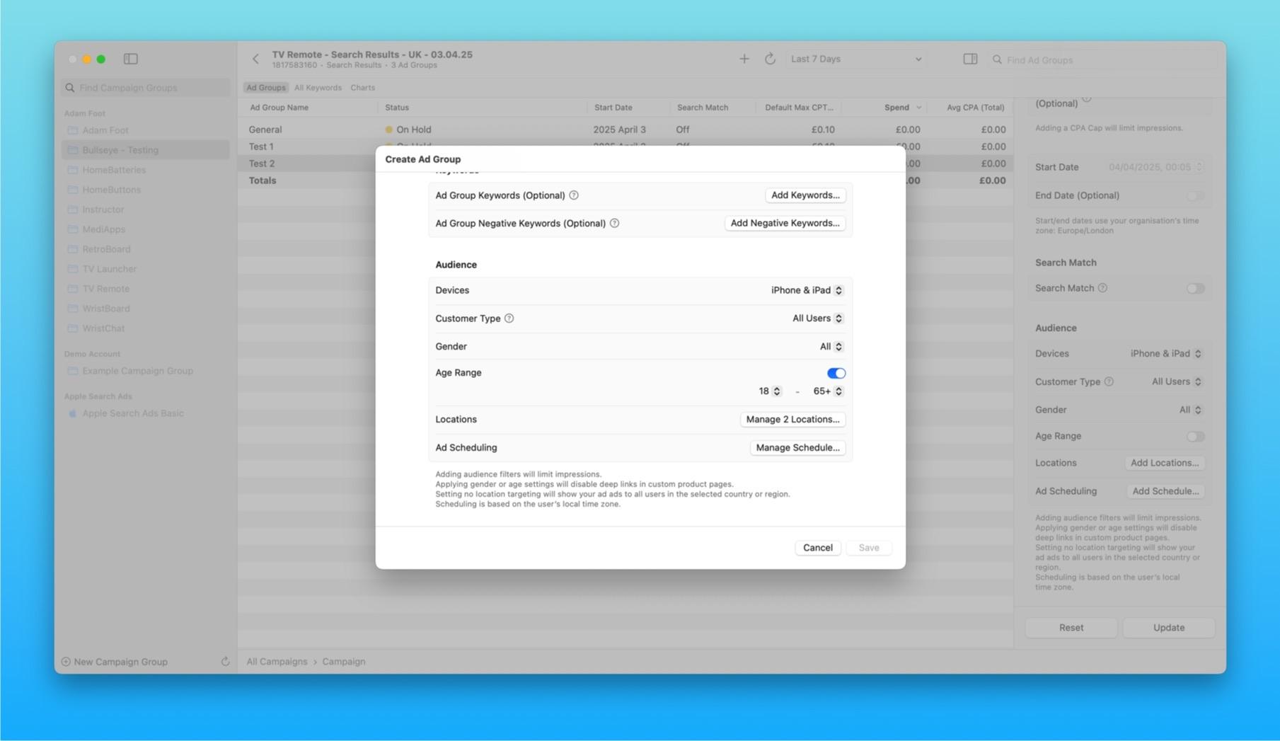Open help icon beside dialog Customer Type
Screen dimensions: 1280x741
point(509,318)
